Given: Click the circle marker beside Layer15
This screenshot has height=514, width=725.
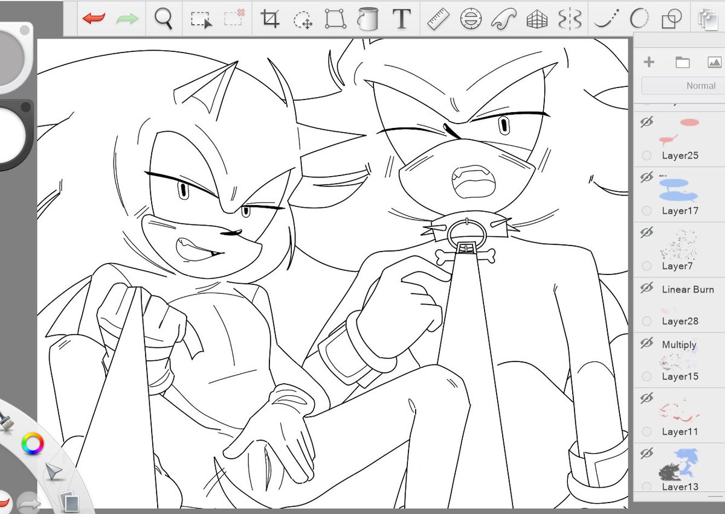Looking at the screenshot, I should coord(647,376).
